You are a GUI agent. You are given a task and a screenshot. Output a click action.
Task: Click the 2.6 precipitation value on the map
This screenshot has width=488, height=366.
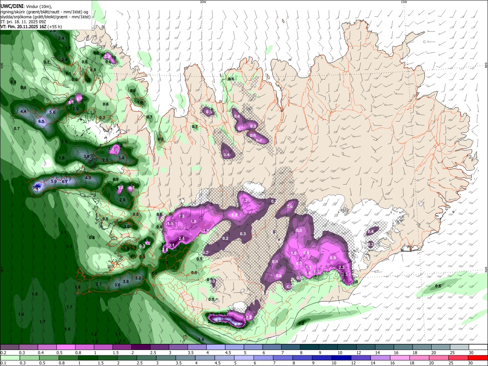(122, 200)
